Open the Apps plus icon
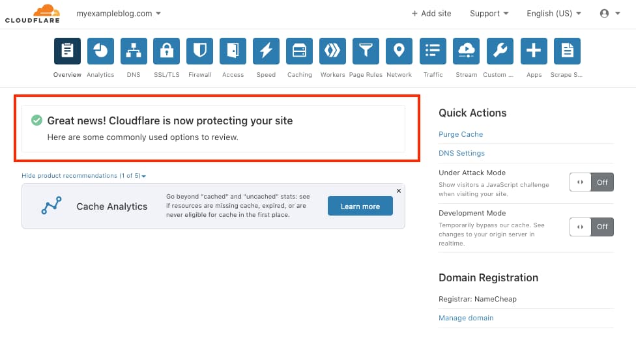The height and width of the screenshot is (338, 636). click(x=534, y=51)
